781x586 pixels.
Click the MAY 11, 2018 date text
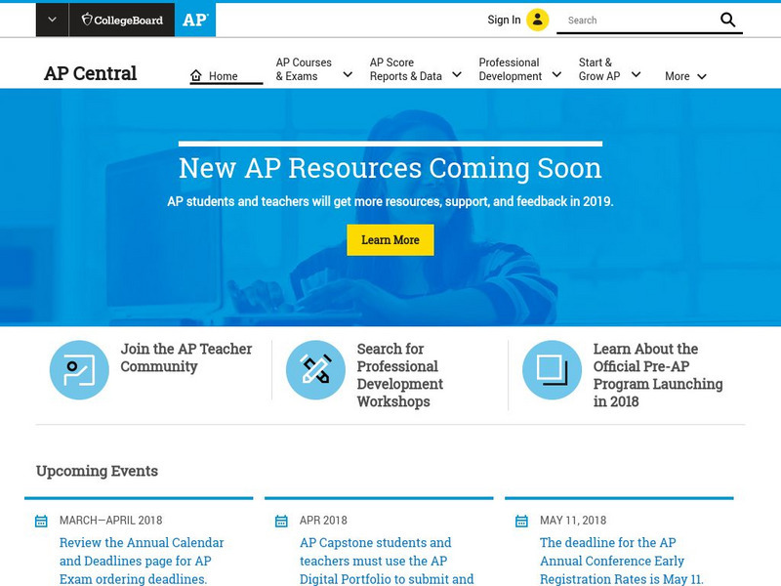click(573, 521)
